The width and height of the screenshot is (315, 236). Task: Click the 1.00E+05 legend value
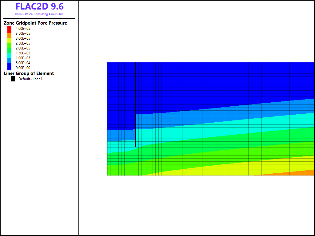pos(23,58)
